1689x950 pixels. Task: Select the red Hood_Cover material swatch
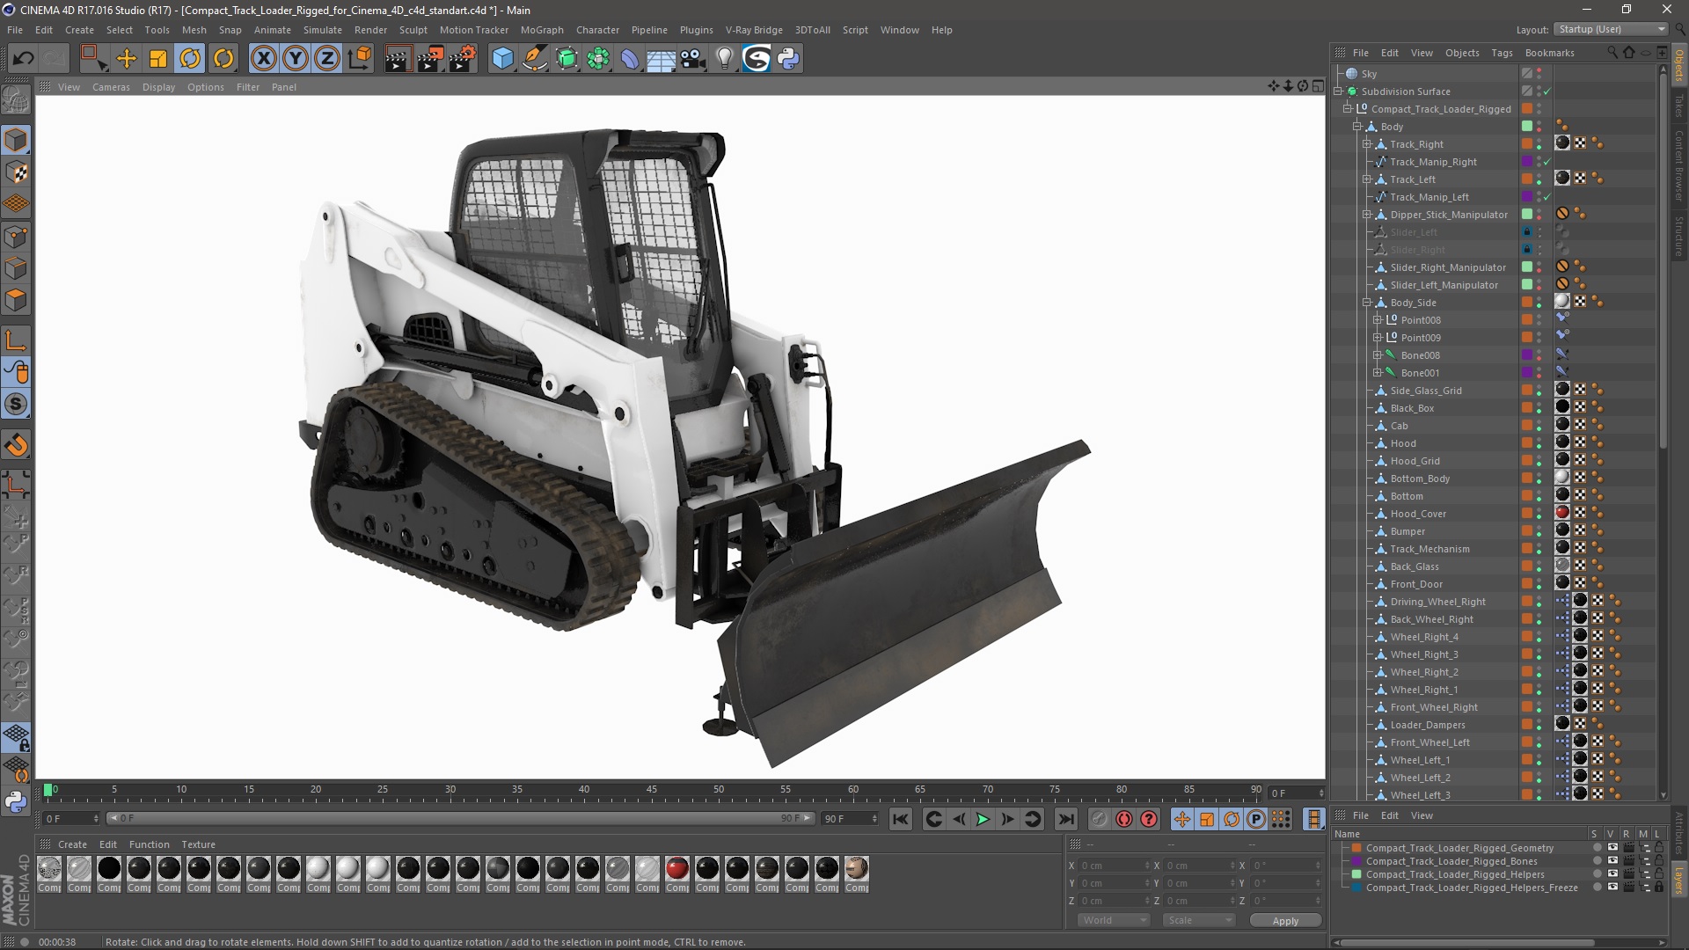click(x=677, y=869)
